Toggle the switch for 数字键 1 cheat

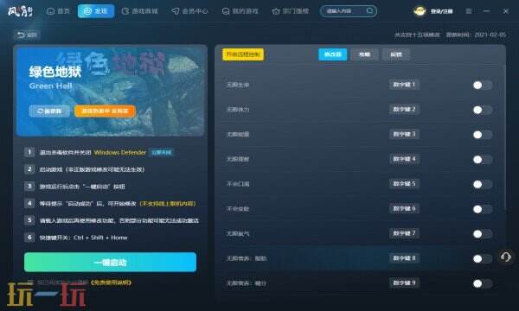click(483, 86)
